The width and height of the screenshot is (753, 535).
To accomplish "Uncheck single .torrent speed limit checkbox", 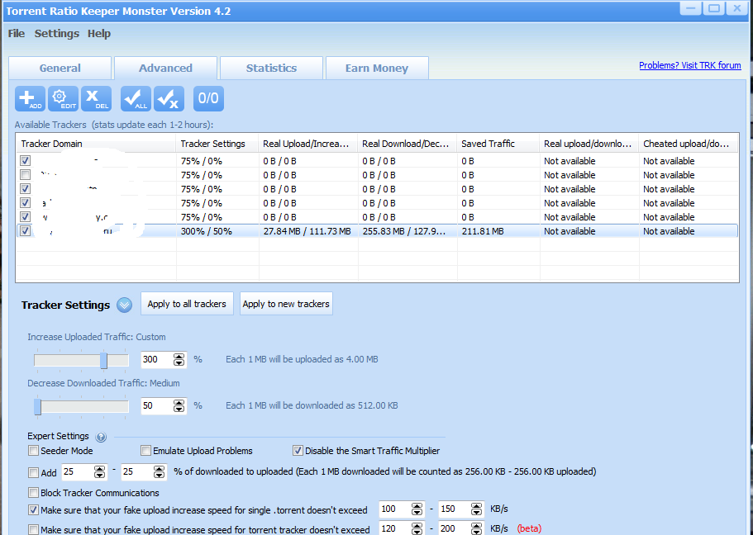I will coord(34,509).
